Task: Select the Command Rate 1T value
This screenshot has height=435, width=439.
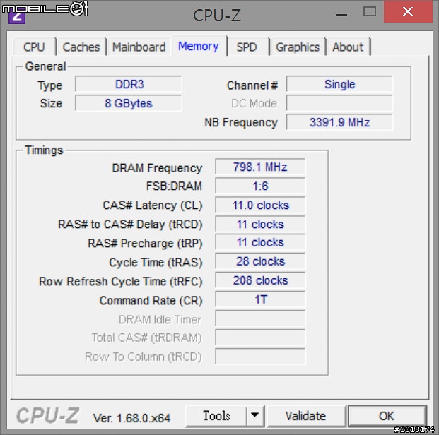Action: [260, 299]
